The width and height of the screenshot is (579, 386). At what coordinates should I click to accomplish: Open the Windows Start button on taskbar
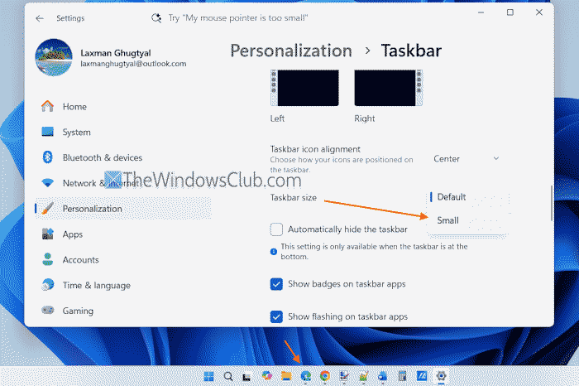[208, 376]
